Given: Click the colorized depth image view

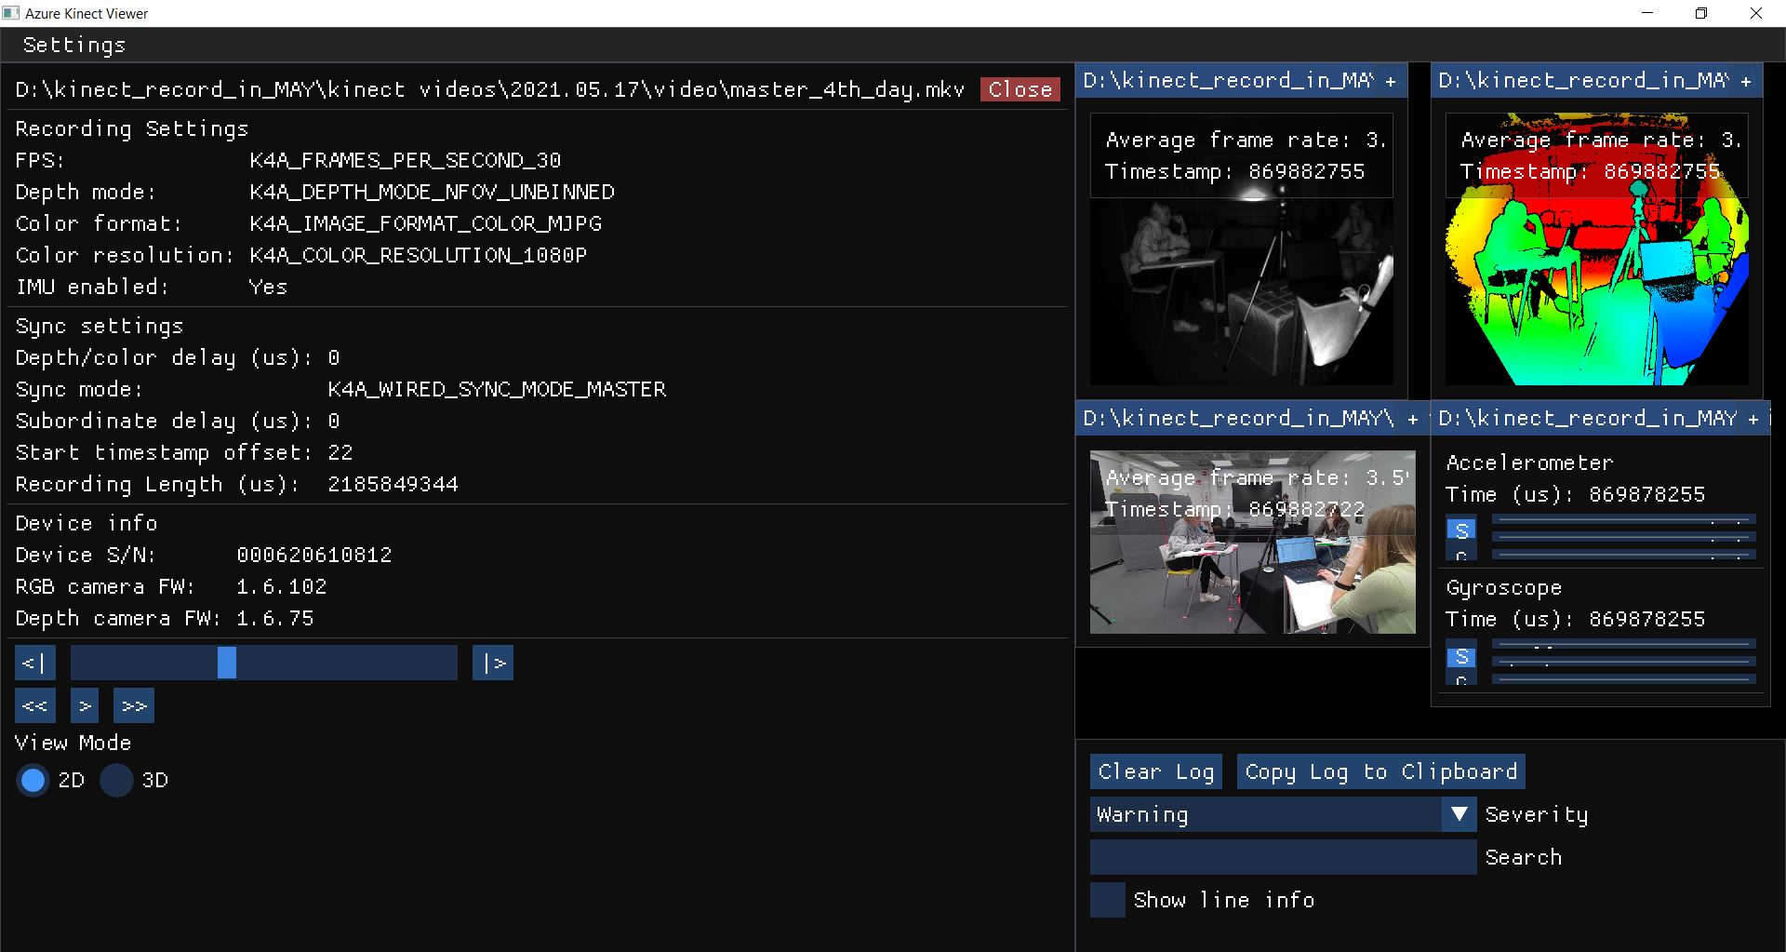Looking at the screenshot, I should [1597, 249].
